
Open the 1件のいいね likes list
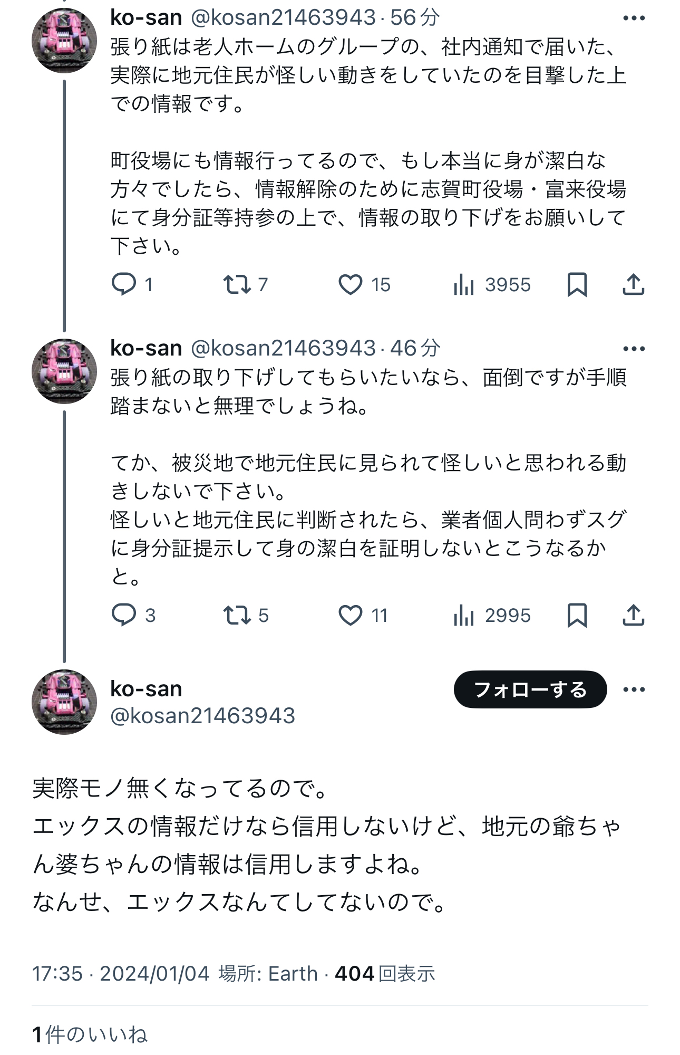[x=90, y=1034]
